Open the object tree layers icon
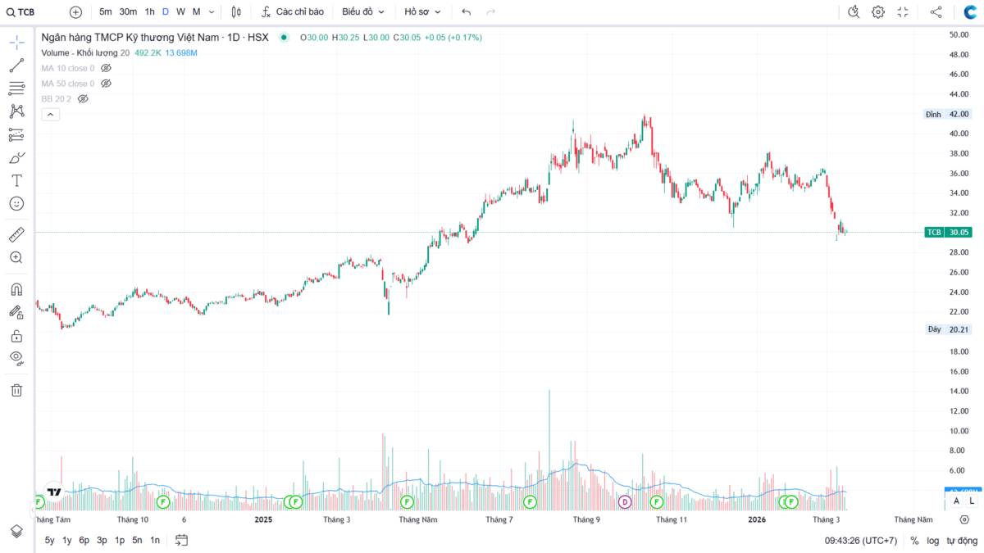This screenshot has width=984, height=553. [16, 531]
